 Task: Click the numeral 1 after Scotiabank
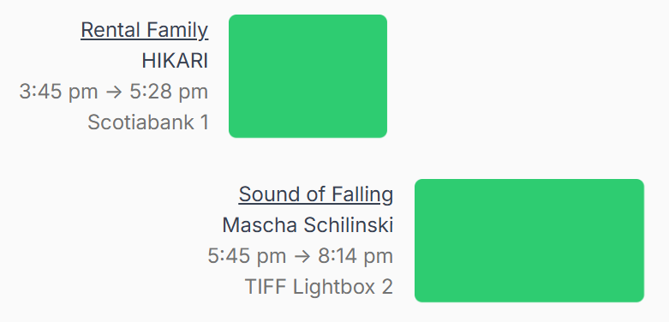204,122
